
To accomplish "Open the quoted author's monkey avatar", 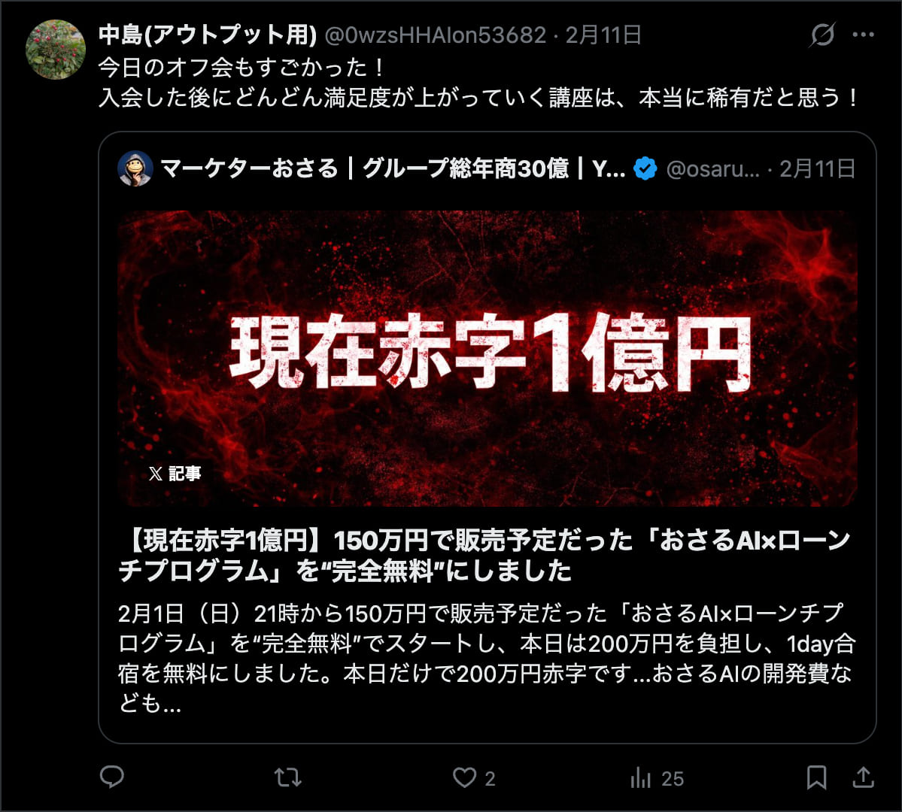I will coord(135,168).
